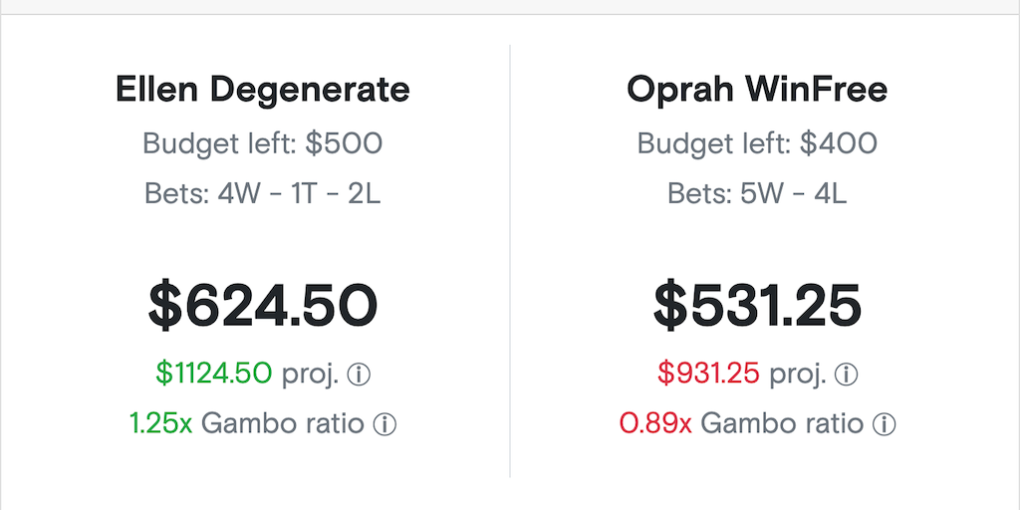
Task: Click the info icon beside Ellen's $1124.50 projection
Action: coord(359,375)
